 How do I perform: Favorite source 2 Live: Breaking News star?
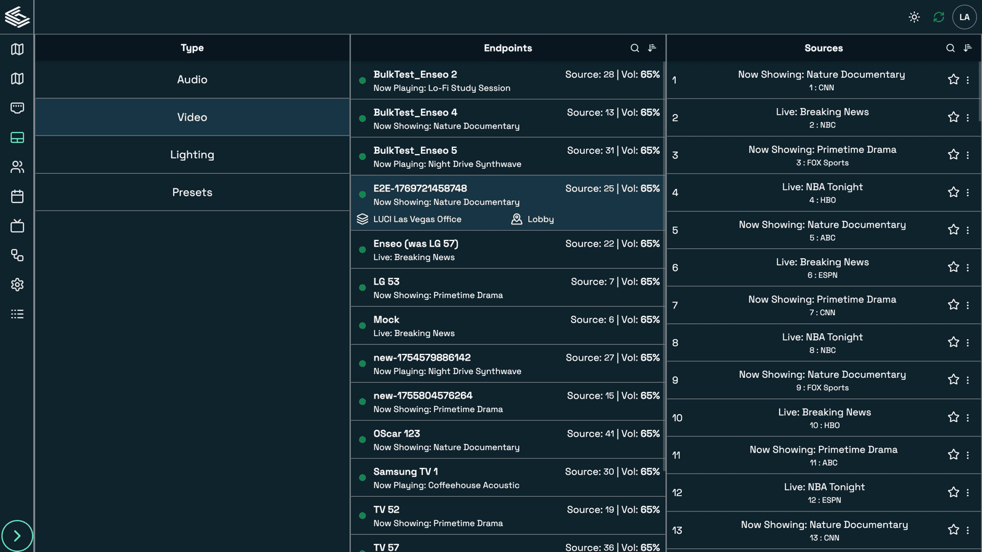pyautogui.click(x=953, y=117)
